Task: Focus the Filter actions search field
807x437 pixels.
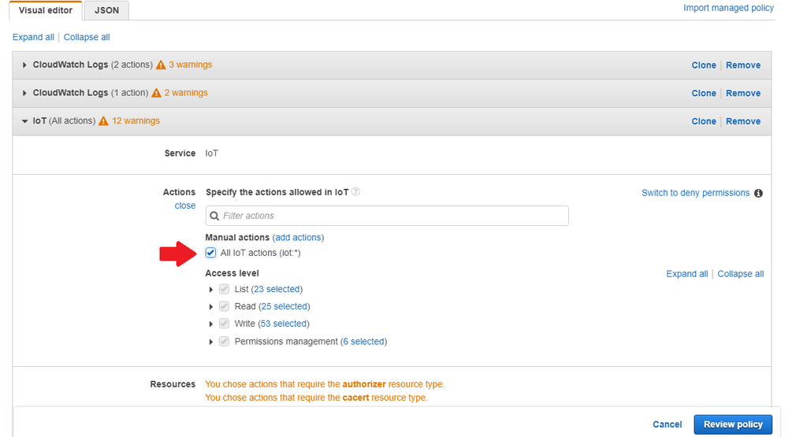Action: (390, 216)
